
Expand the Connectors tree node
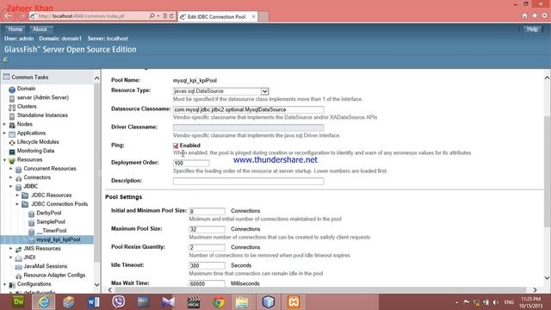tap(11, 177)
